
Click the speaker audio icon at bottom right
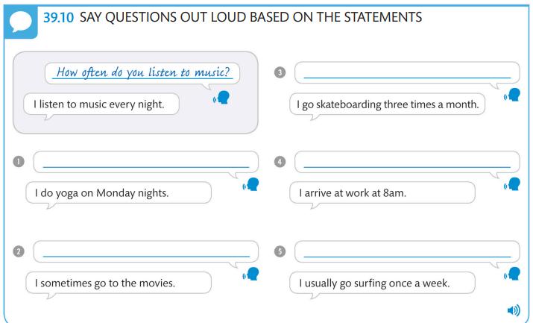pos(514,310)
